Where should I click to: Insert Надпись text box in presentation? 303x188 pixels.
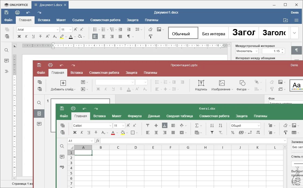point(201,85)
